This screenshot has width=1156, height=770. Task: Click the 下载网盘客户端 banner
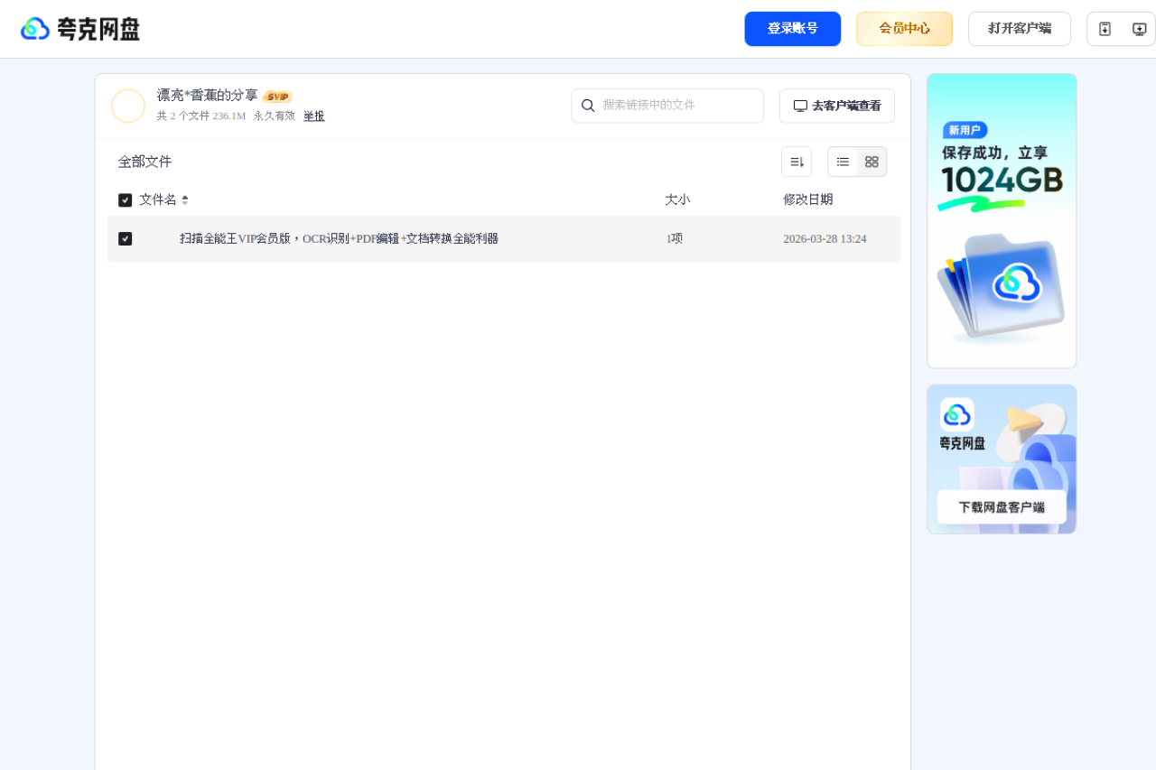pyautogui.click(x=1001, y=506)
